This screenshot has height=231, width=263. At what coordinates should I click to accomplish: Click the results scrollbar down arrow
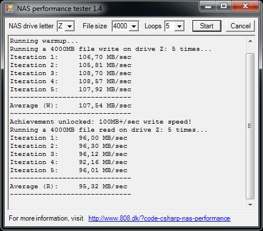tap(250, 204)
